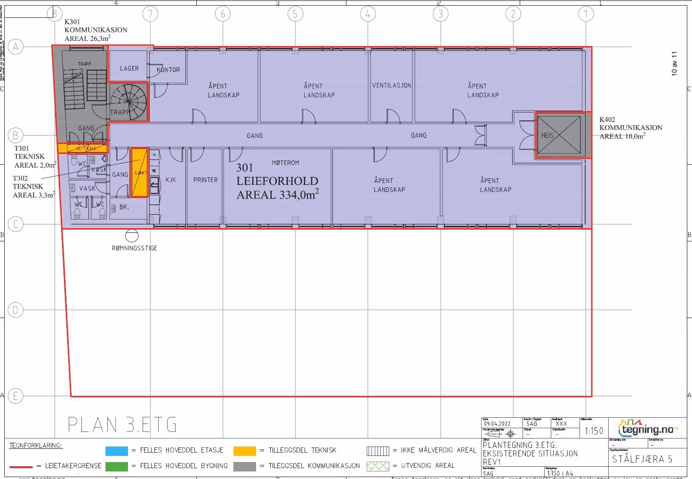Click the green crossed UTVENDIG AREAL swatch

coord(378,466)
